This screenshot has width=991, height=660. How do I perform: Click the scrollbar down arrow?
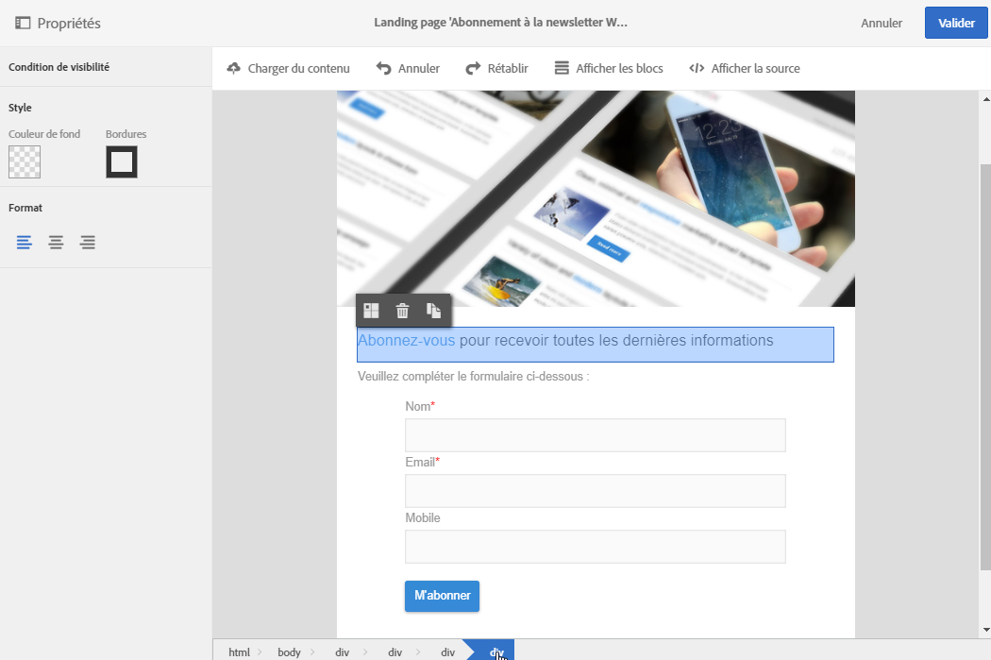pyautogui.click(x=985, y=630)
